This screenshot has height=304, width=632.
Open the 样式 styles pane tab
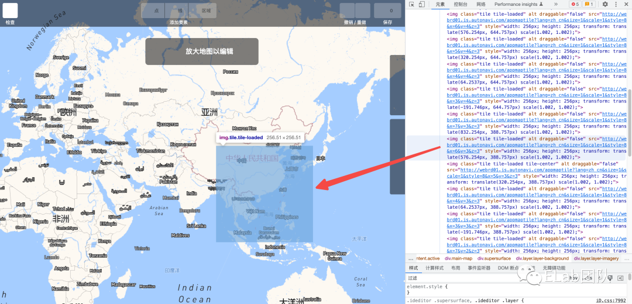pyautogui.click(x=413, y=268)
